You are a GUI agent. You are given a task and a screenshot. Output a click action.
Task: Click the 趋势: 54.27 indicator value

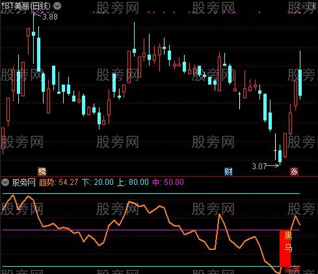tap(59, 182)
